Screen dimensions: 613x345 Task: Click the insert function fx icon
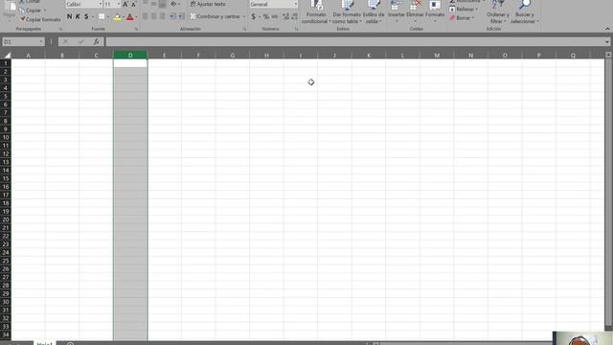tap(96, 41)
